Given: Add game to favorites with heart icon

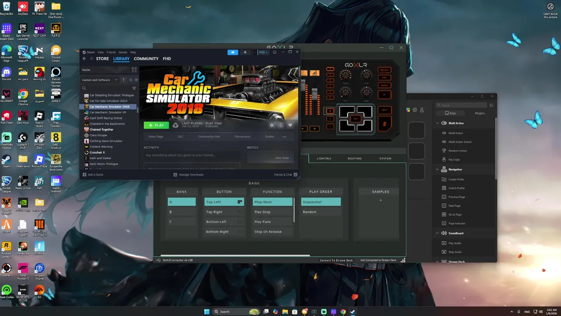Looking at the screenshot, I should click(x=290, y=125).
